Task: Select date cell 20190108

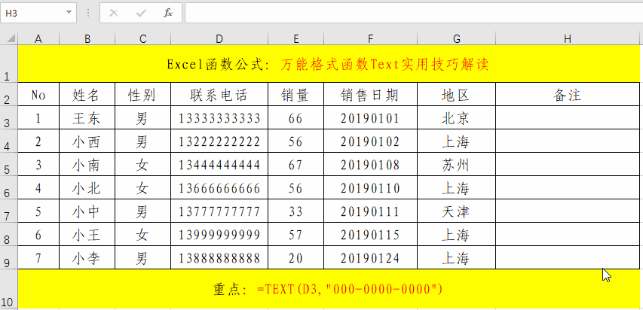Action: [370, 164]
